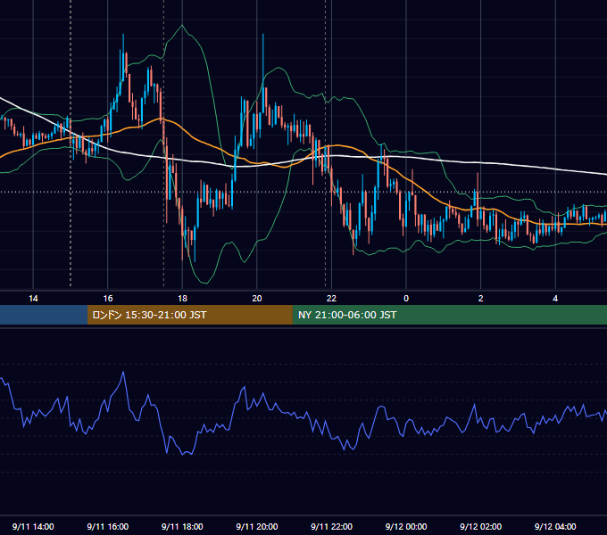Click hour label 2 on price chart axis
Screen dimensions: 607x535
point(480,299)
